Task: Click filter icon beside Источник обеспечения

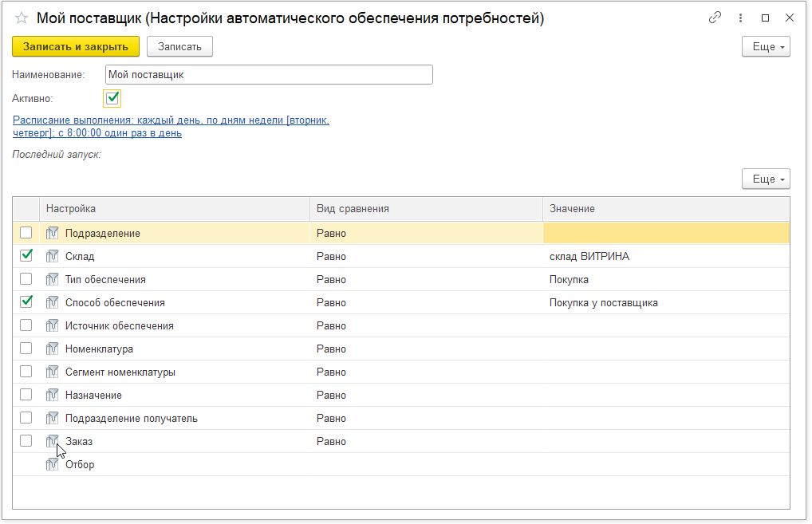Action: pyautogui.click(x=53, y=325)
